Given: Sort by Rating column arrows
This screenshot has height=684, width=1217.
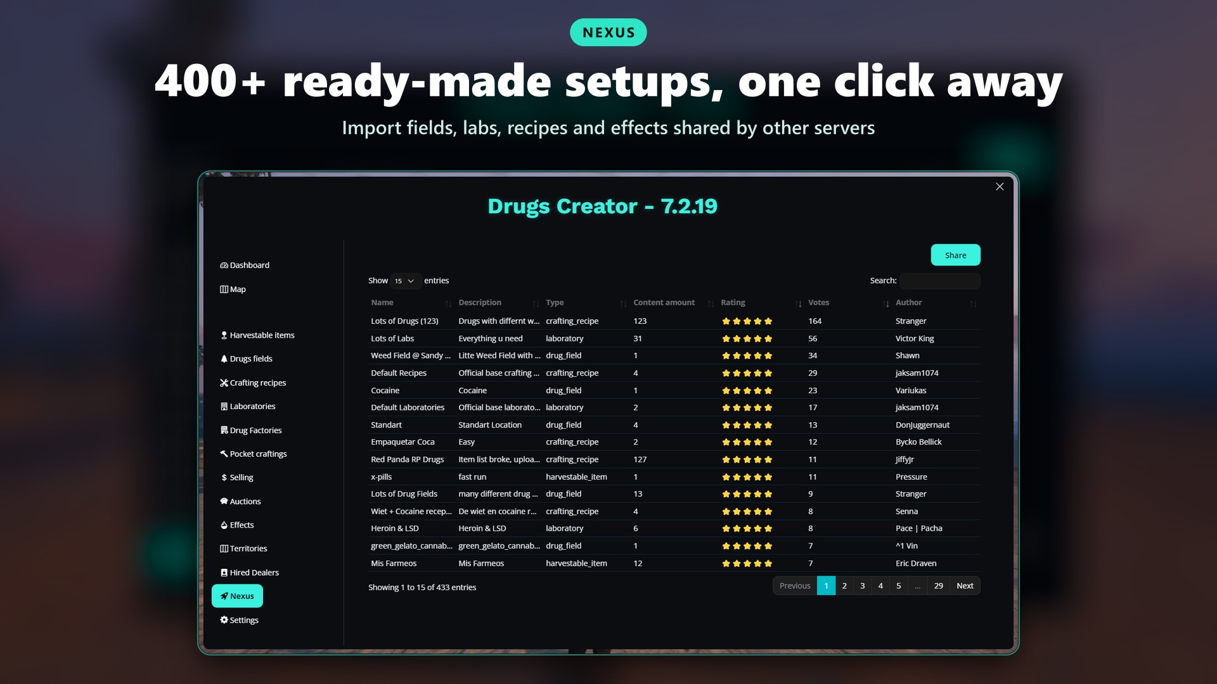Looking at the screenshot, I should 798,304.
